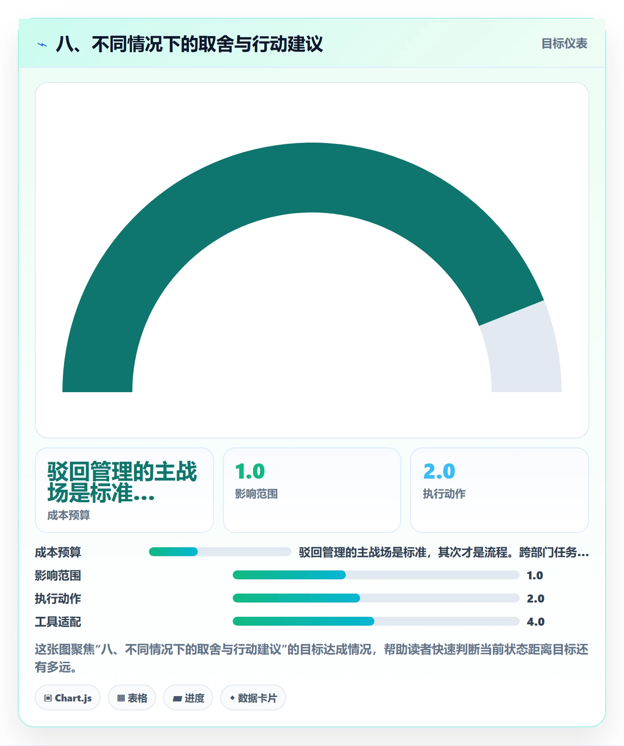
Task: Click the lightning bolt icon beside the title
Action: click(42, 45)
